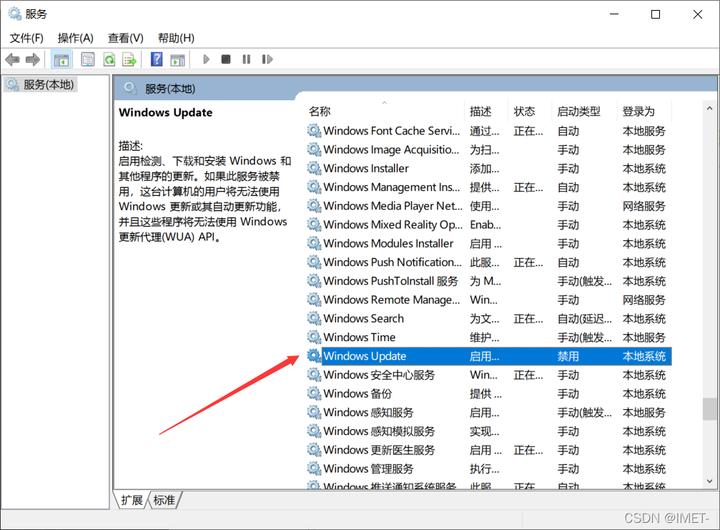
Task: Click the Back arrow toolbar icon
Action: [x=12, y=59]
